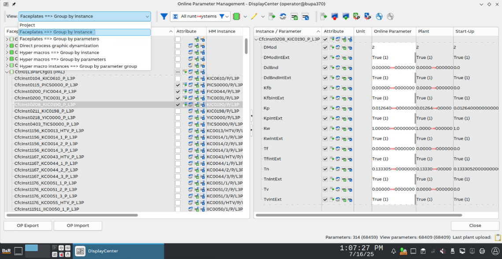Click the upload red arrow icon
Viewport: 502px width, 259px height.
pos(335,16)
